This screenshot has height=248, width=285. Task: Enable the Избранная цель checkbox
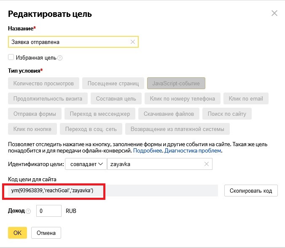coord(11,57)
